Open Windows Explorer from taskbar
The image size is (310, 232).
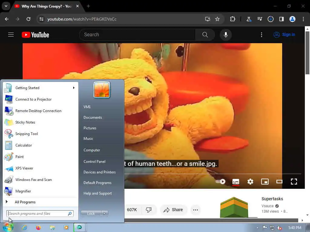[52, 227]
